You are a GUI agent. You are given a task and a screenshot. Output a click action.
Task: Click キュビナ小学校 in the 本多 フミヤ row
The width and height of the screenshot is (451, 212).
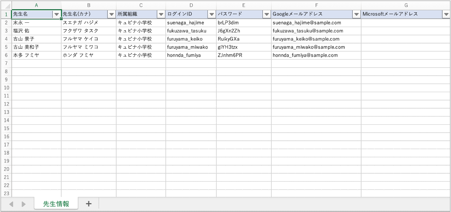pyautogui.click(x=141, y=55)
